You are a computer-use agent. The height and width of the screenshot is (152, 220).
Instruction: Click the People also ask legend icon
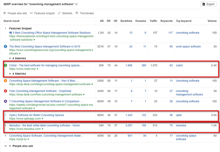pos(5,13)
